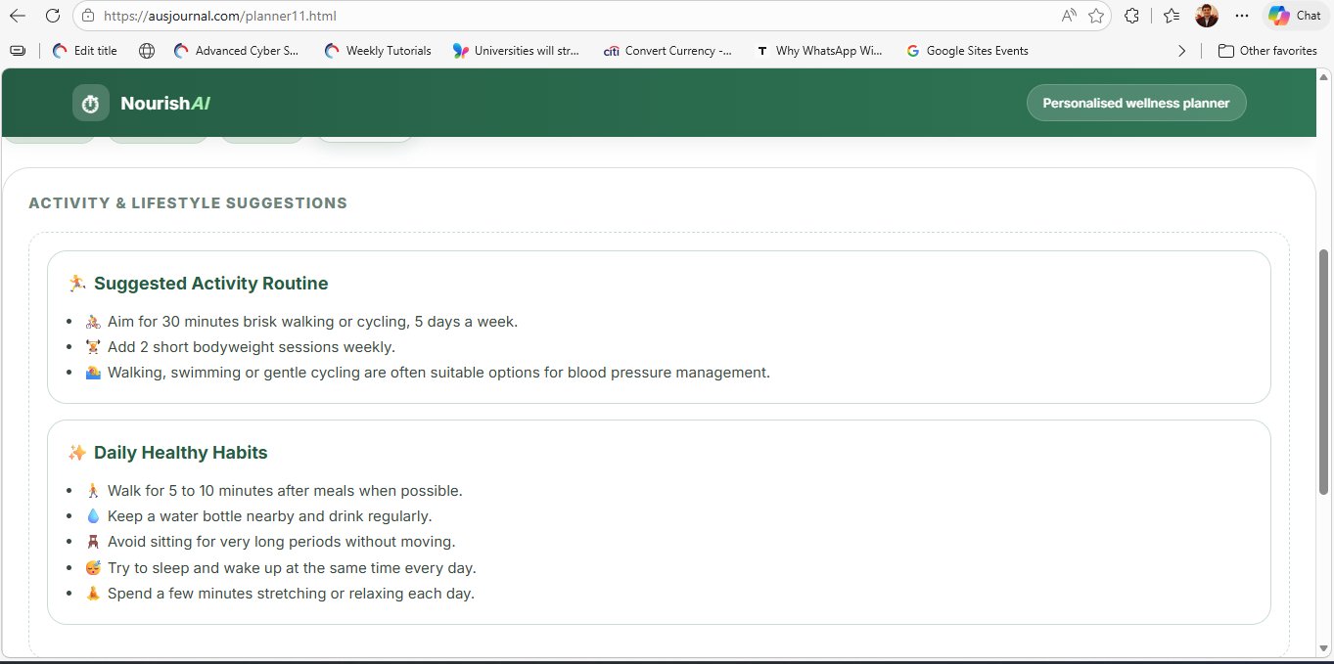This screenshot has height=664, width=1334.
Task: Open the Convert Currency bookmark
Action: click(668, 50)
